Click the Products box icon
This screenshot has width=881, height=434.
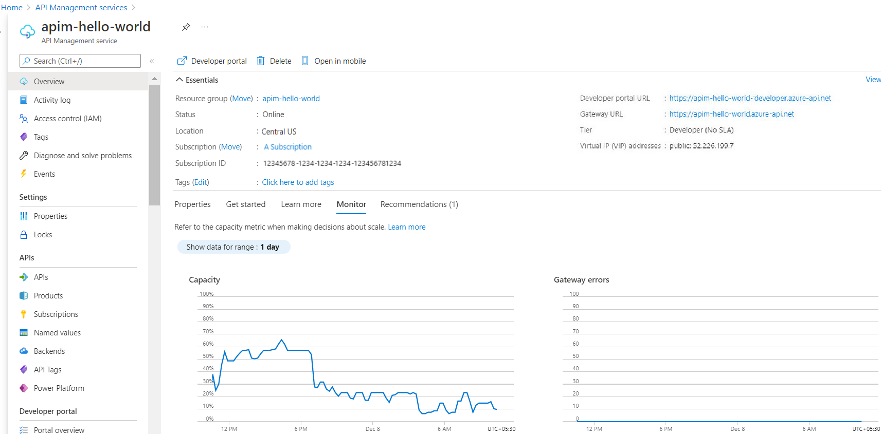(24, 296)
